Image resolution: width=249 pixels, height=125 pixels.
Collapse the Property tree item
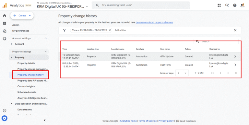pyautogui.click(x=12, y=57)
